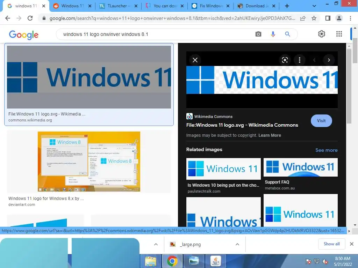Open Chrome side panel
Screen dimensions: 358x268
pyautogui.click(x=328, y=18)
